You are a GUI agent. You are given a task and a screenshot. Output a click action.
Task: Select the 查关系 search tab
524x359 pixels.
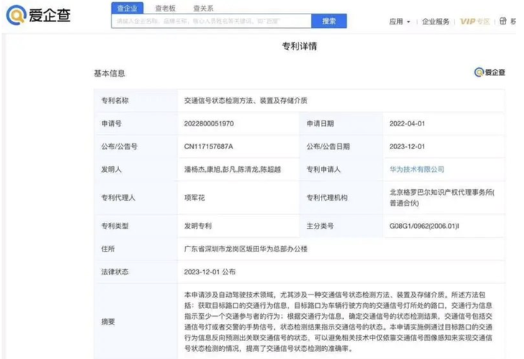click(205, 8)
